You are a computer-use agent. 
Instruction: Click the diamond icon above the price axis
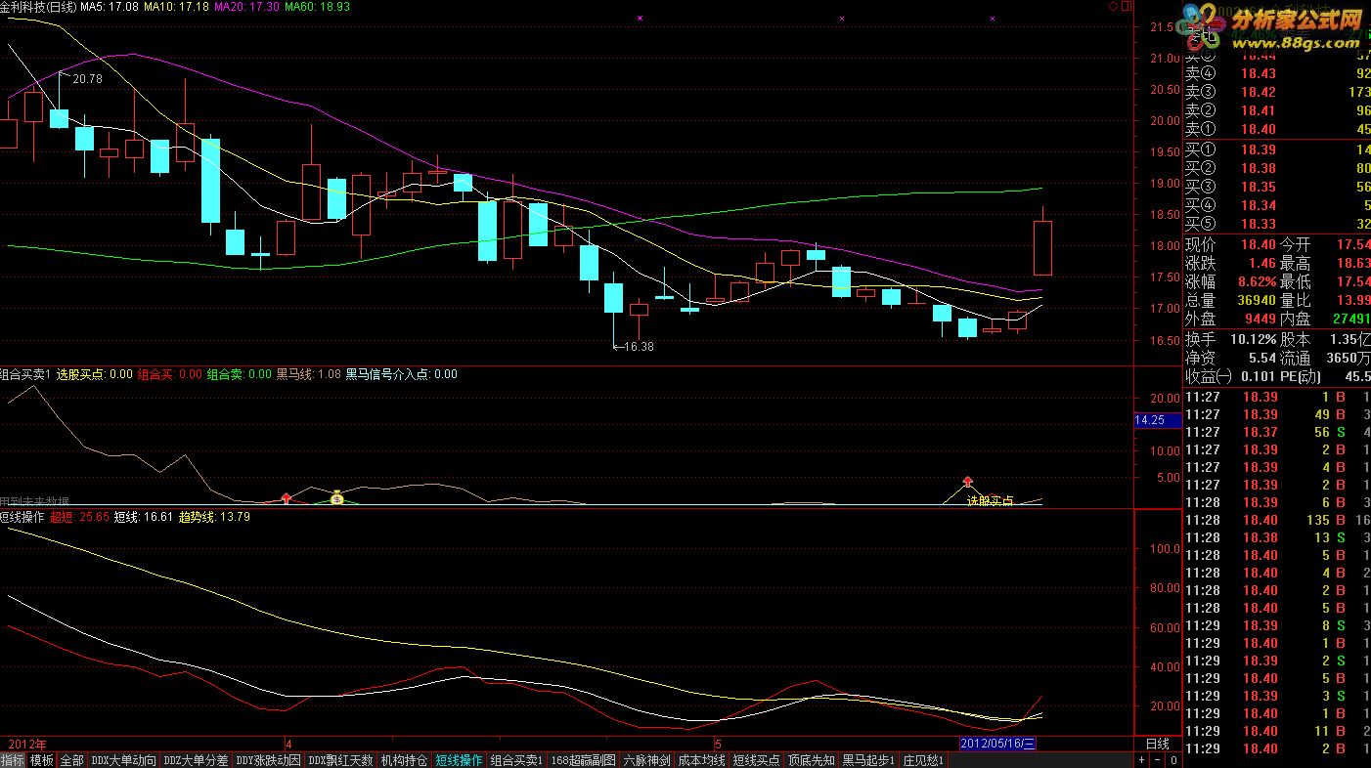pos(1114,7)
